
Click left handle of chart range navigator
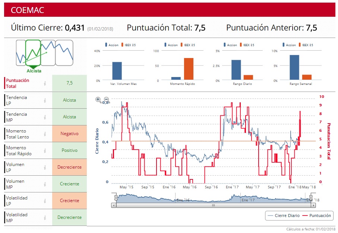pyautogui.click(x=116, y=198)
